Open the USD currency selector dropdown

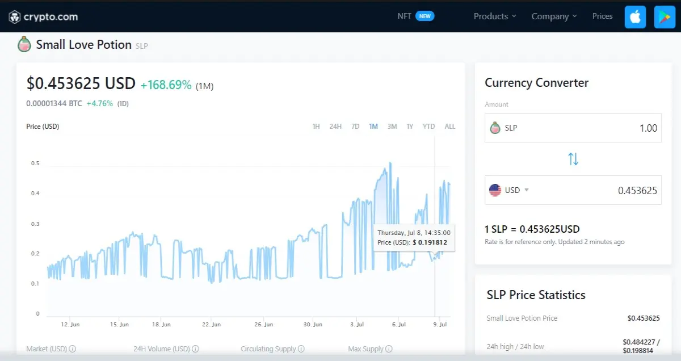tap(516, 190)
